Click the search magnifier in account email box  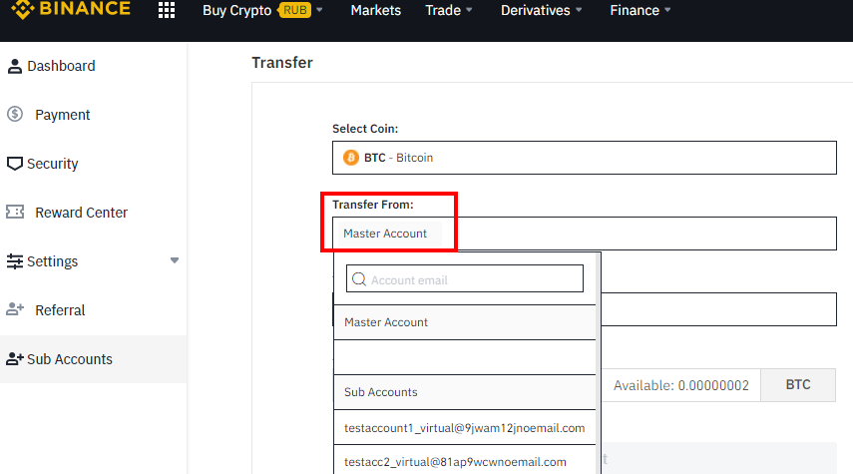[359, 279]
